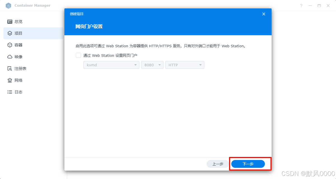Open the HTTP protocol dropdown
The width and height of the screenshot is (336, 179).
coord(200,65)
